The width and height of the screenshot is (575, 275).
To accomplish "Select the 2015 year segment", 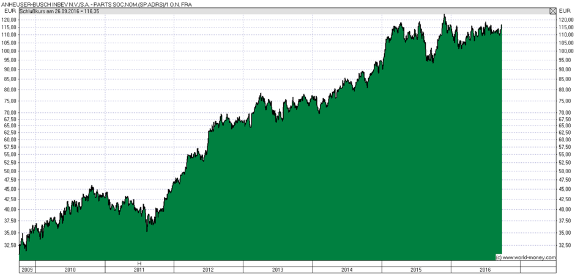I will point(416,270).
